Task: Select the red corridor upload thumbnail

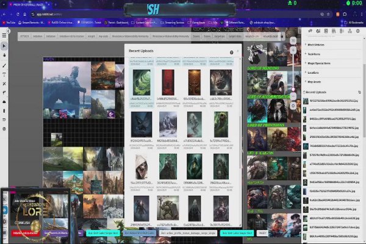Action: [x=168, y=82]
